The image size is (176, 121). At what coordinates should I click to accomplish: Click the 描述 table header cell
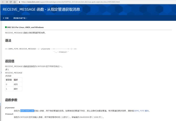(x=18, y=80)
